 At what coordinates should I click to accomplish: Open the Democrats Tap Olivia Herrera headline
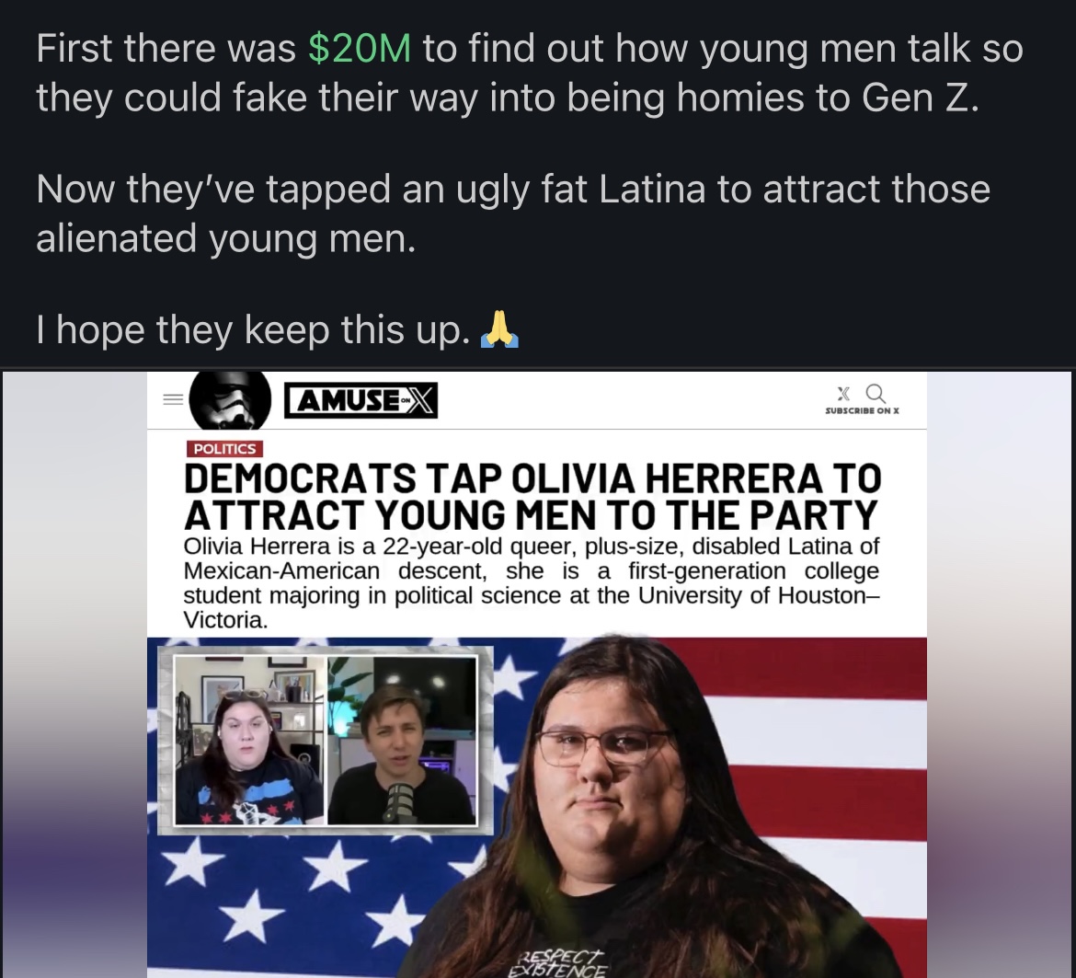coord(532,496)
